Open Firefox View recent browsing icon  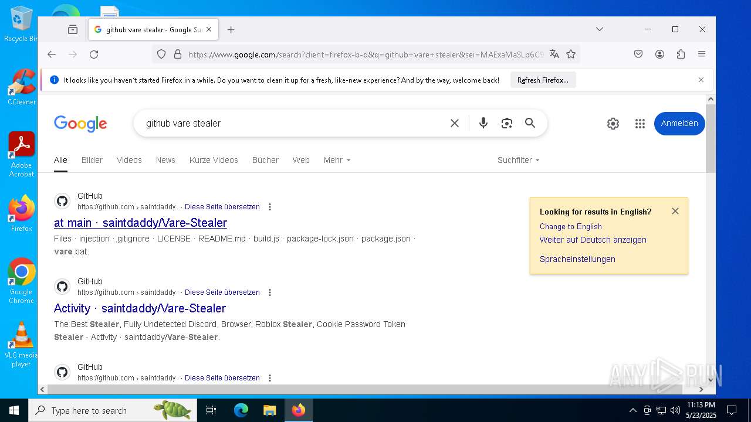(73, 29)
